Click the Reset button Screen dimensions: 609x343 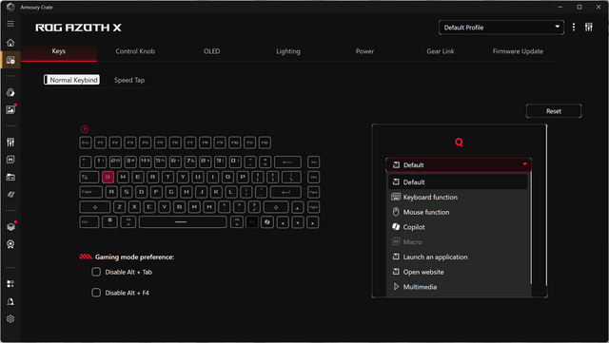(554, 111)
